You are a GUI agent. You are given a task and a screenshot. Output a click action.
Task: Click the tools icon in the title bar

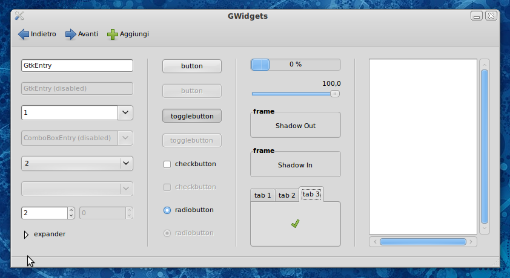[x=19, y=16]
